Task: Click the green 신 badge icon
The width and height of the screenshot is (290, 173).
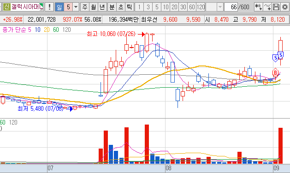Action: coord(6,7)
